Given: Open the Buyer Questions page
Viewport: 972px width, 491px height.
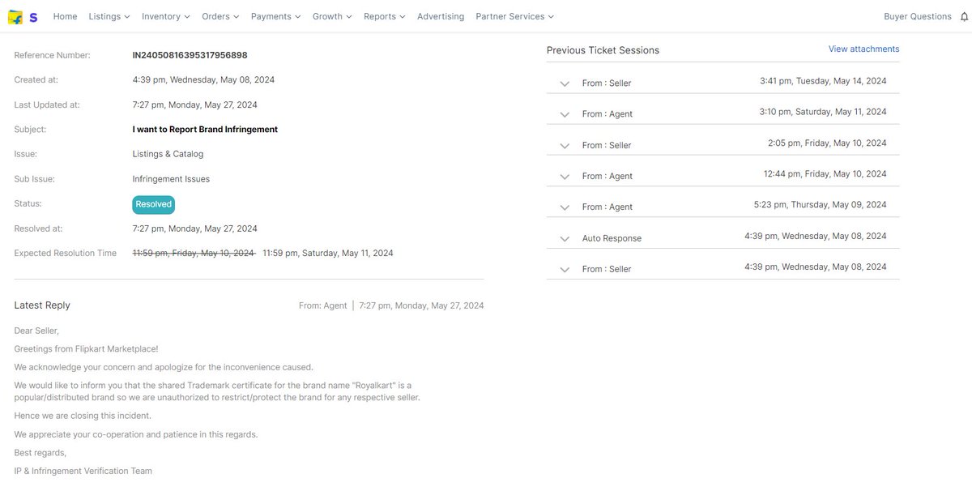Looking at the screenshot, I should [x=918, y=16].
